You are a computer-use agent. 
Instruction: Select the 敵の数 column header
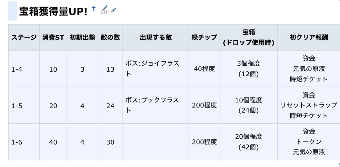[110, 37]
